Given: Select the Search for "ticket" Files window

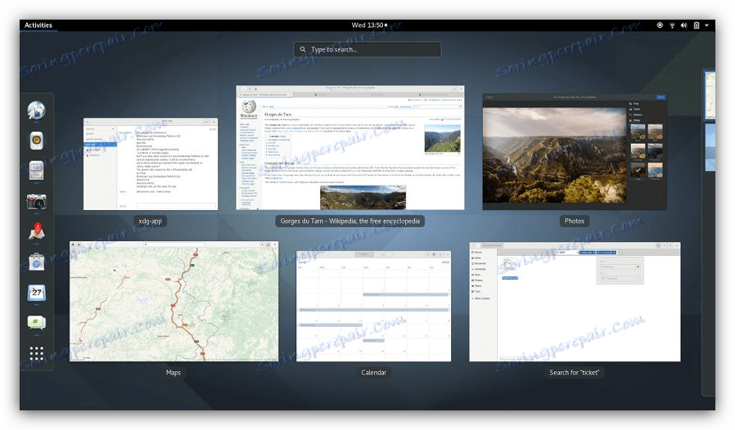Looking at the screenshot, I should tap(575, 302).
